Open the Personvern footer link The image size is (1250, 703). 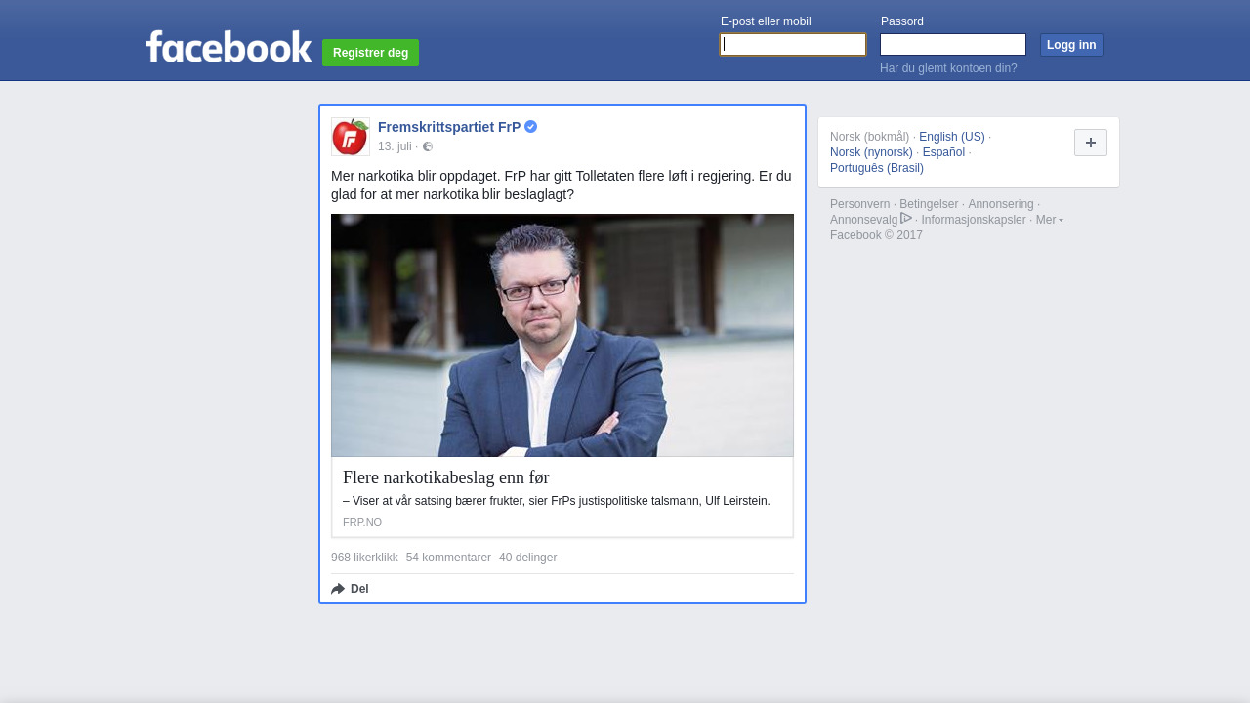[x=859, y=204]
